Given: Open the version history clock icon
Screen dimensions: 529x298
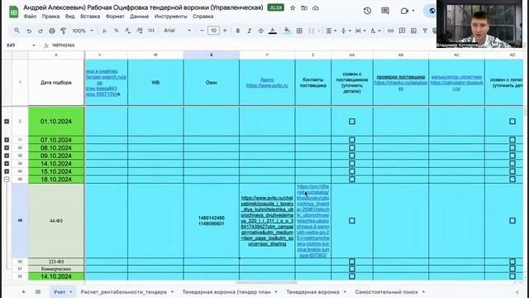Looking at the screenshot, I should (367, 11).
